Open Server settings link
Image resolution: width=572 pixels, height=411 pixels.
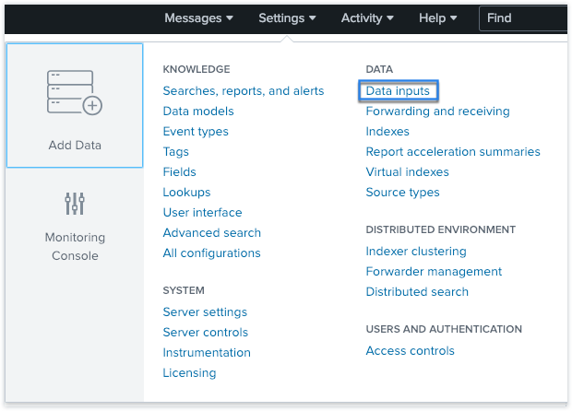point(205,312)
